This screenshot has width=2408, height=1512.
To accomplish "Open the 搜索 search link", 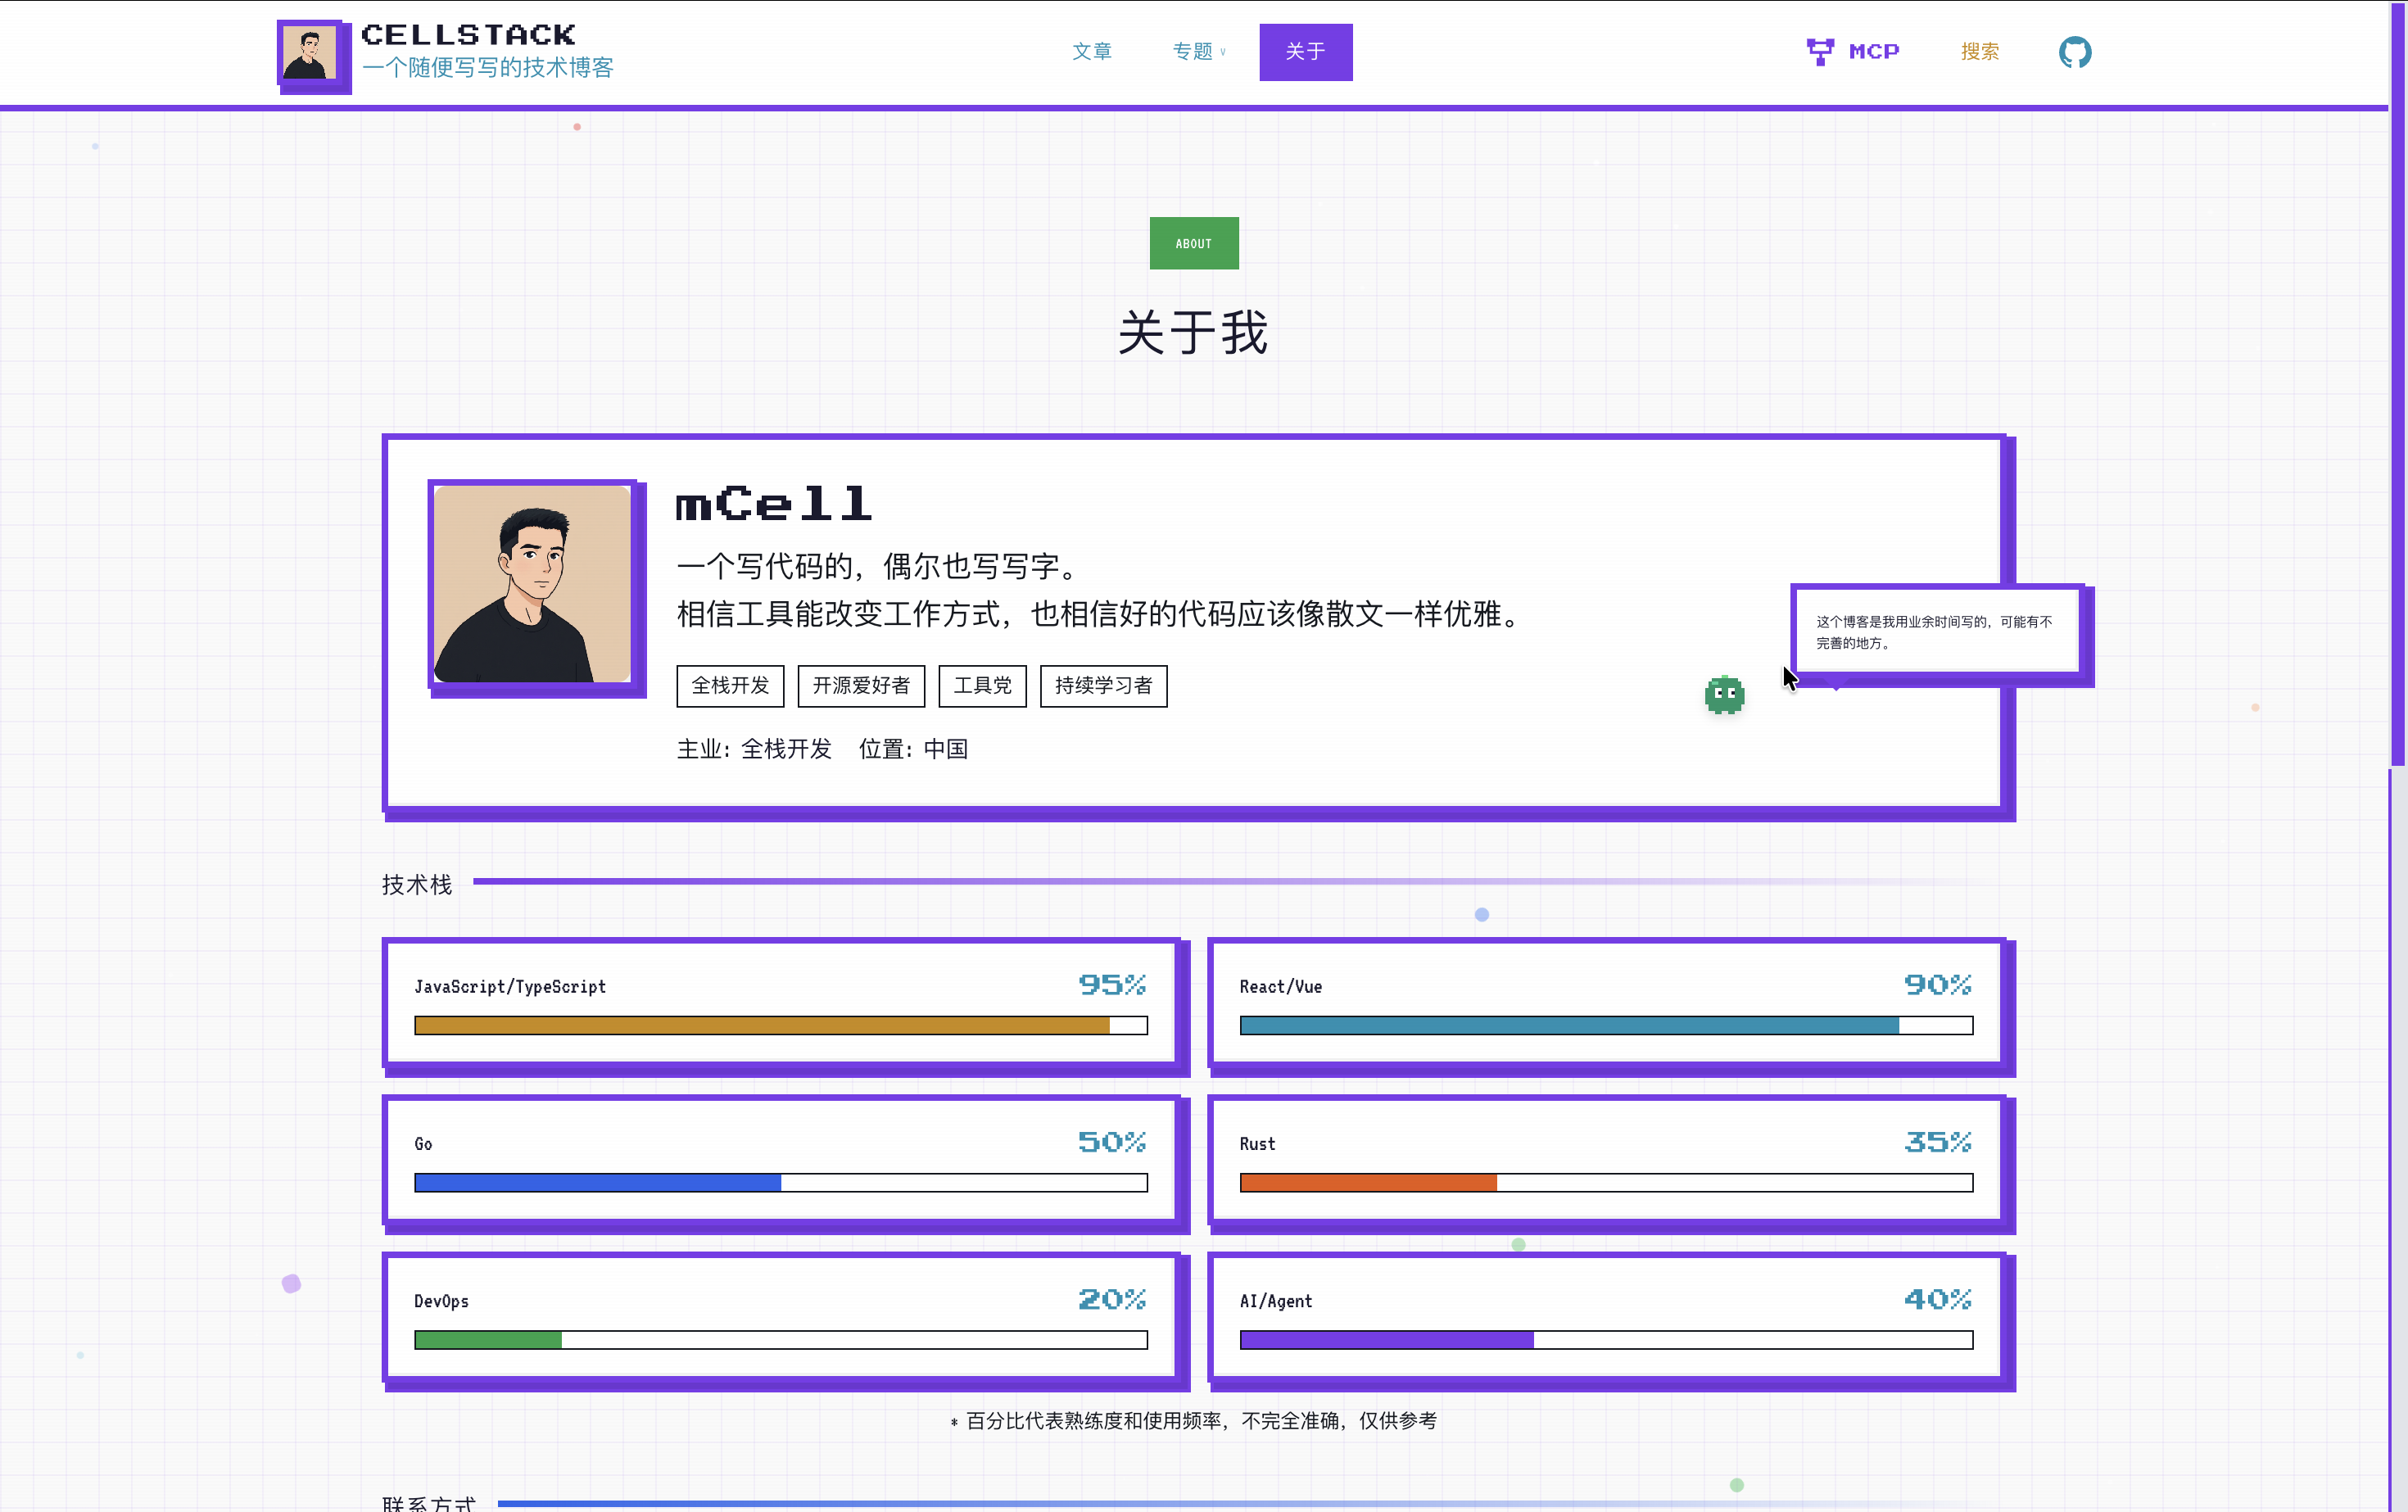I will (1979, 52).
